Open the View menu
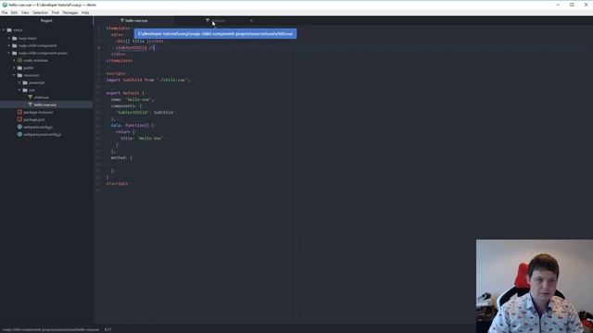Viewport: 593px width, 333px height. point(25,12)
